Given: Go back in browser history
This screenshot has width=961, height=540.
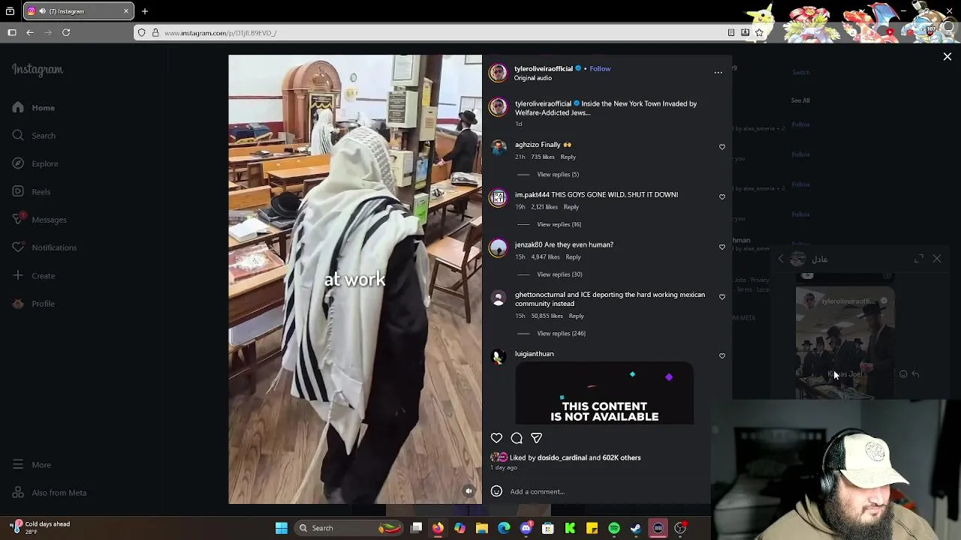Looking at the screenshot, I should point(30,33).
